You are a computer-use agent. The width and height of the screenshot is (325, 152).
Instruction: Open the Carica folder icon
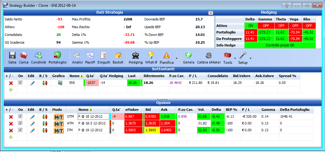(24, 56)
